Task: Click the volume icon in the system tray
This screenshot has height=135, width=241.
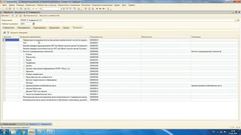Action: (x=221, y=132)
